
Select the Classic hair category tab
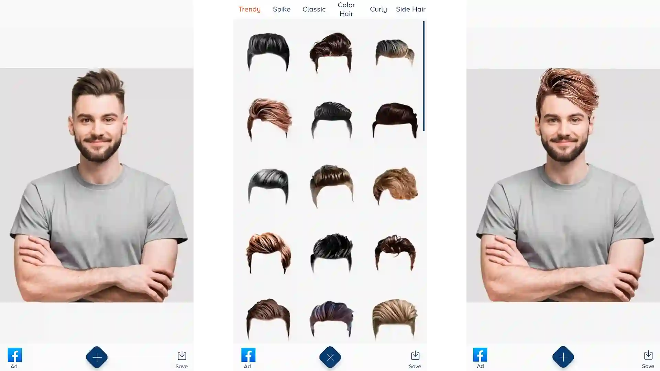point(314,9)
